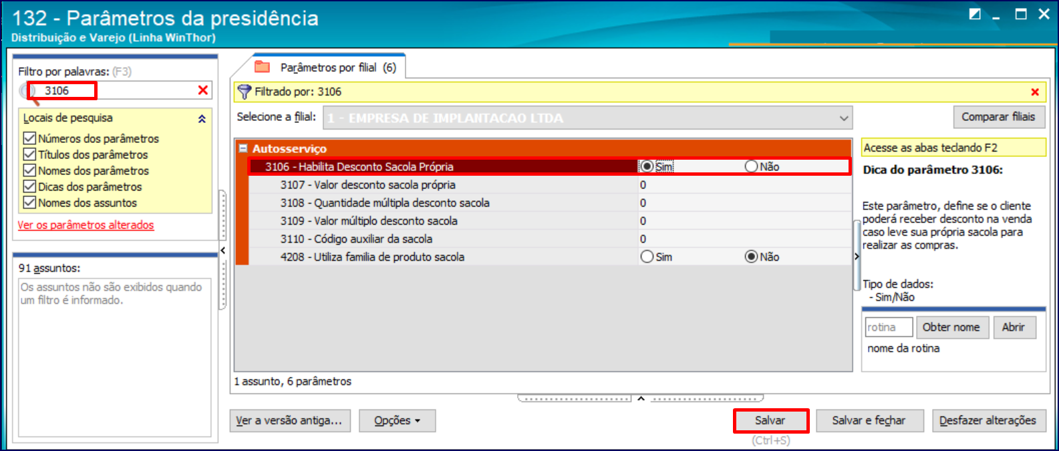Click value cell of 3107 Valor desconto sacola
1059x451 pixels.
point(744,185)
